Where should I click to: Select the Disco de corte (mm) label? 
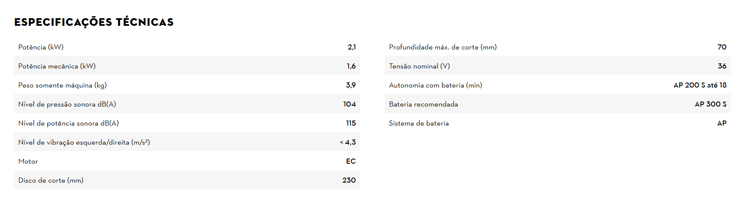tap(51, 180)
